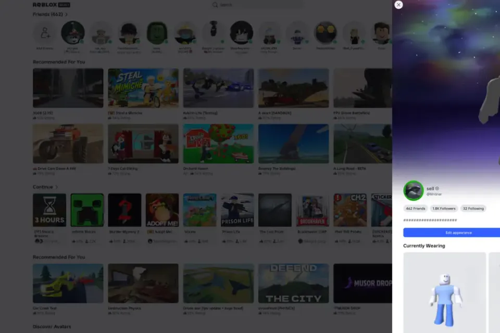Open the Steal a Mimiche game thumbnail

click(143, 88)
